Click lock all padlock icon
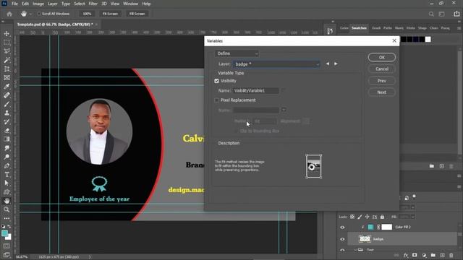The width and height of the screenshot is (463, 260). click(x=382, y=217)
